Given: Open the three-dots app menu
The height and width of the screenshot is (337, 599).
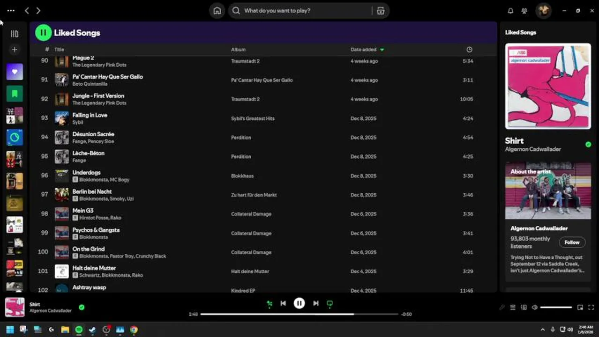Looking at the screenshot, I should 11,10.
